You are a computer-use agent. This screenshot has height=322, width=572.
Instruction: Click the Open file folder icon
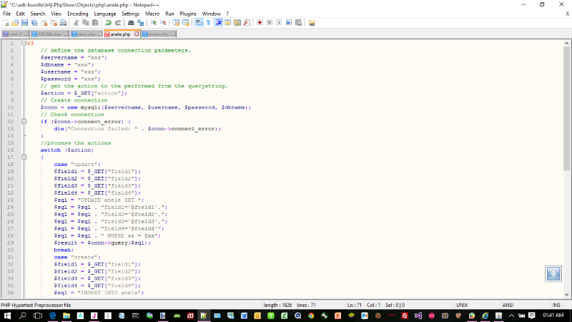pyautogui.click(x=14, y=23)
